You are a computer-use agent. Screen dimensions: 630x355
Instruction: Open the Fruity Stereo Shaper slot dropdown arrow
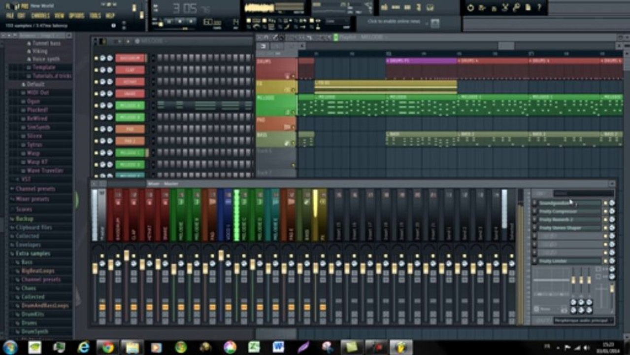(534, 228)
